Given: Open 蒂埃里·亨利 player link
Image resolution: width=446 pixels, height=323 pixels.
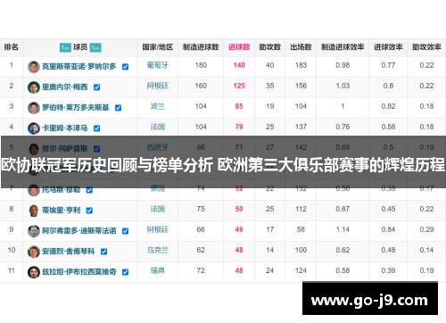Looking at the screenshot, I should [62, 211].
